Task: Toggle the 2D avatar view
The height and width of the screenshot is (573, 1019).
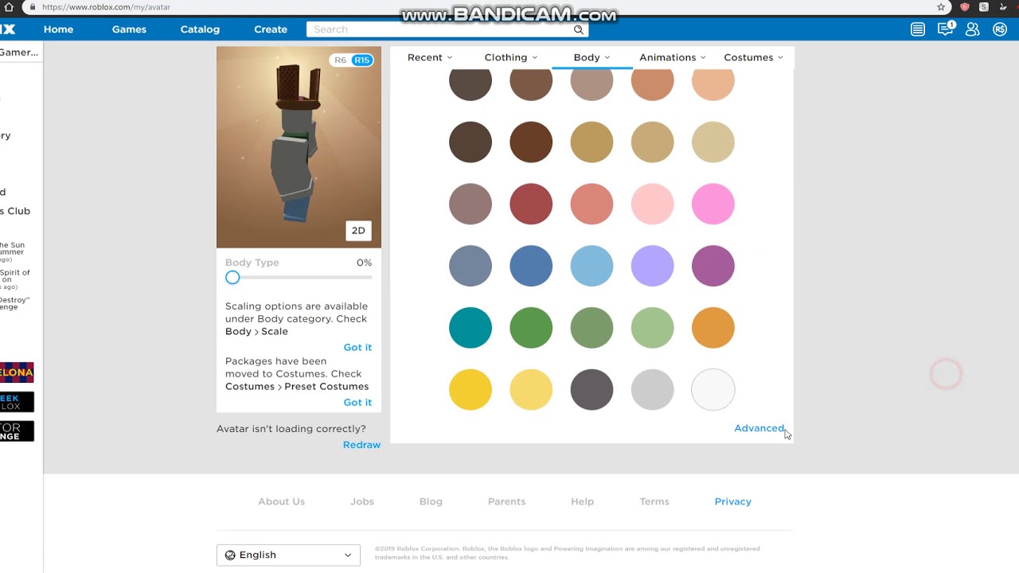Action: pyautogui.click(x=358, y=231)
